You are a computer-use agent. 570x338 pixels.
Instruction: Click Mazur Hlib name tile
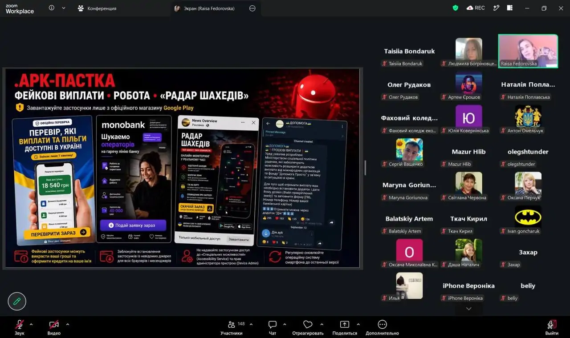click(x=468, y=152)
